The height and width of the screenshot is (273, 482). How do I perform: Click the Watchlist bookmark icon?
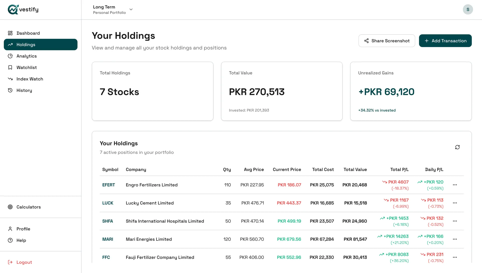pos(10,68)
